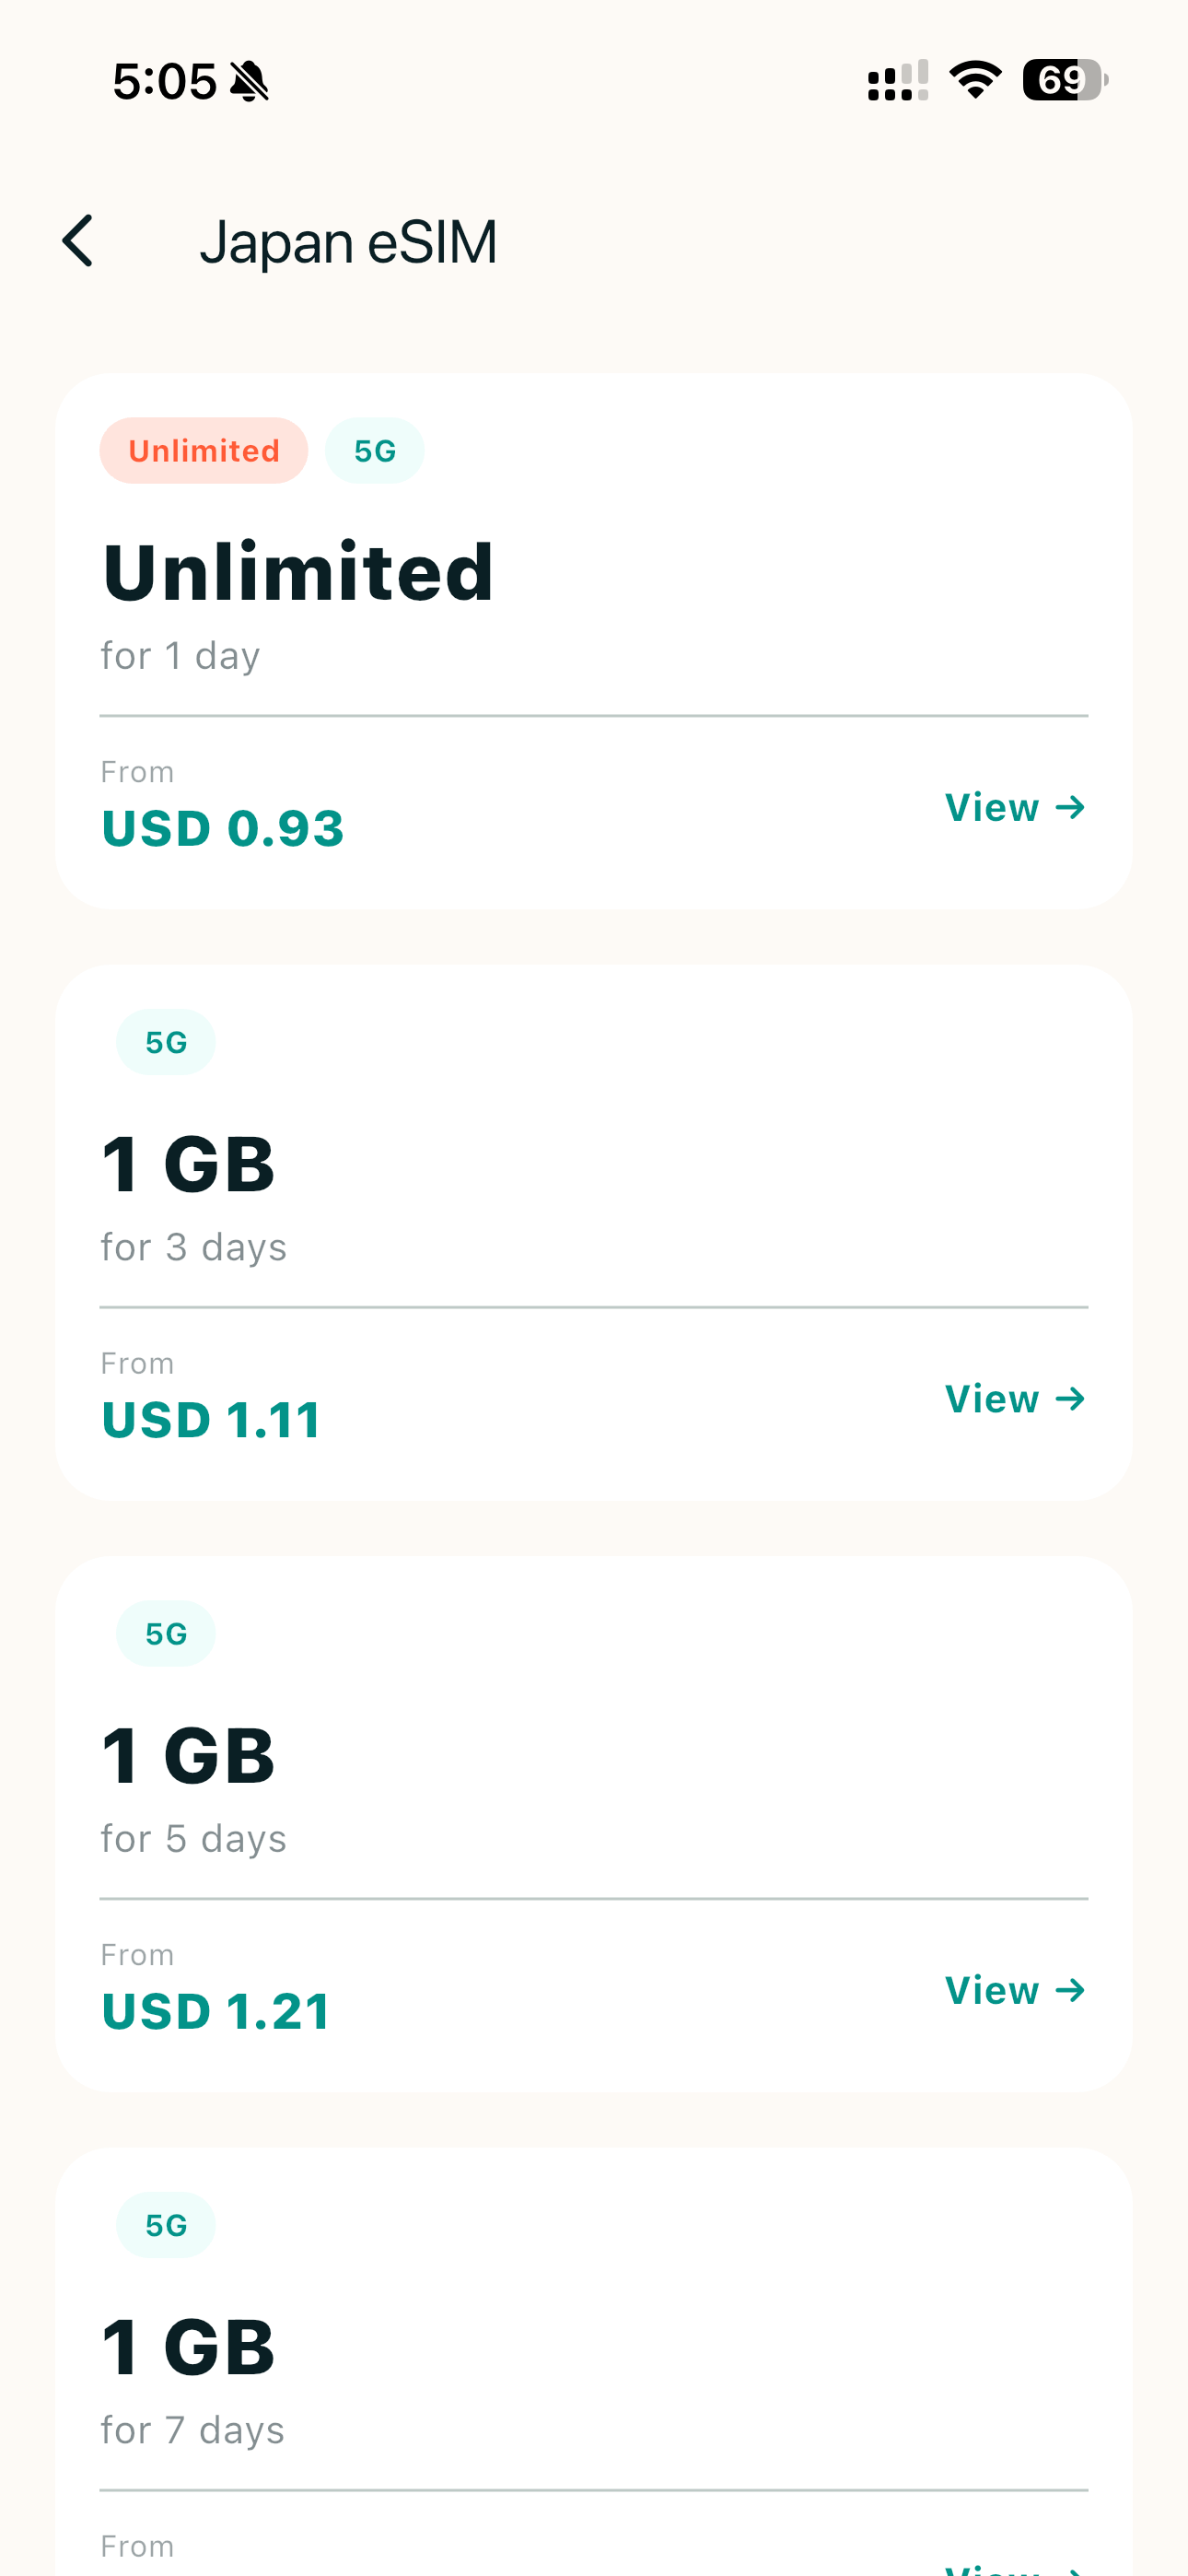
Task: View the 1 GB for 5 days plan
Action: coord(1015,1990)
